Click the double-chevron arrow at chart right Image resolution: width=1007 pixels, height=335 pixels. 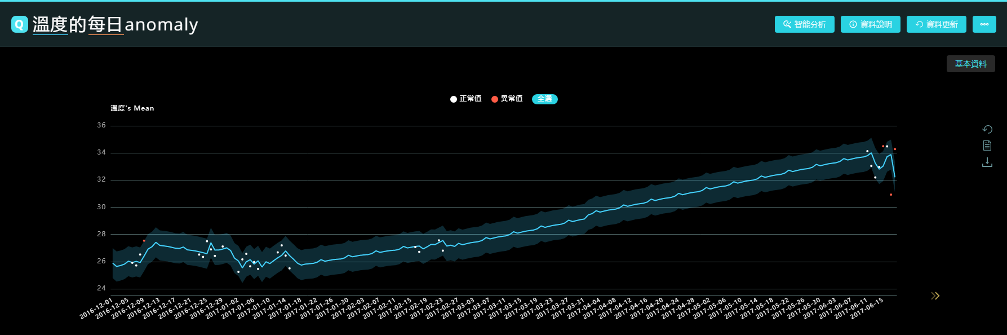tap(935, 296)
